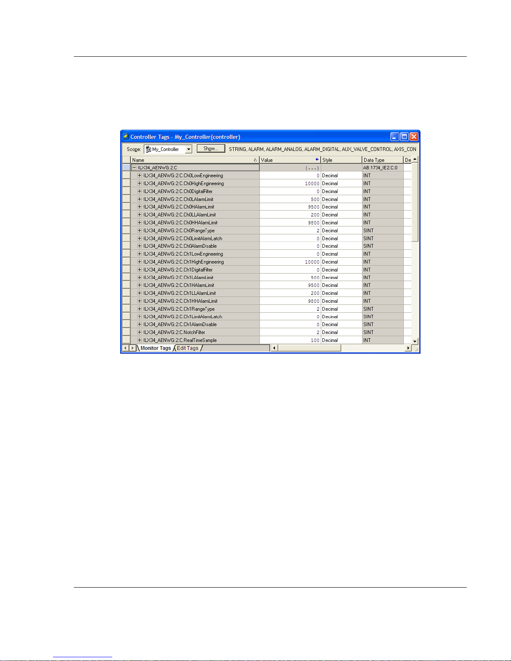The width and height of the screenshot is (511, 661).
Task: Collapse the ILX34_AENWG:2:C tag tree
Action: (x=134, y=168)
